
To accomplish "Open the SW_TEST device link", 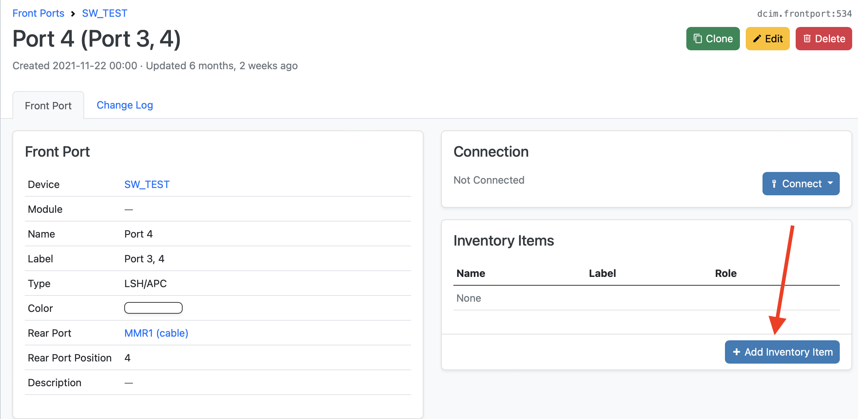I will (147, 184).
